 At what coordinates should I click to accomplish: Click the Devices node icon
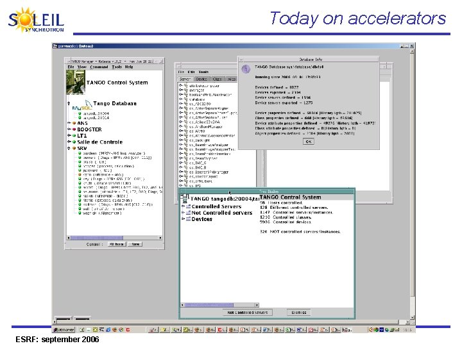click(188, 219)
